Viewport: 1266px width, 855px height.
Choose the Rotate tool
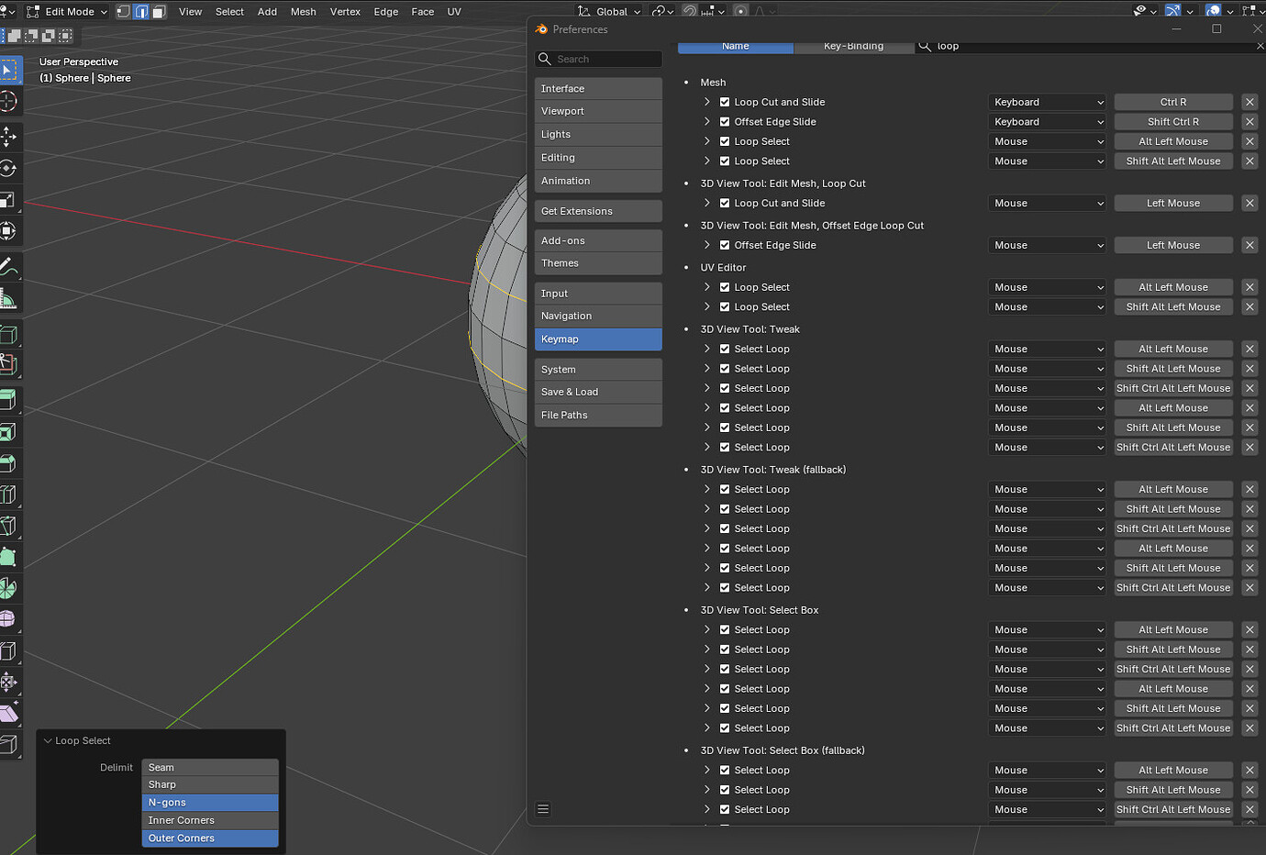pos(9,169)
